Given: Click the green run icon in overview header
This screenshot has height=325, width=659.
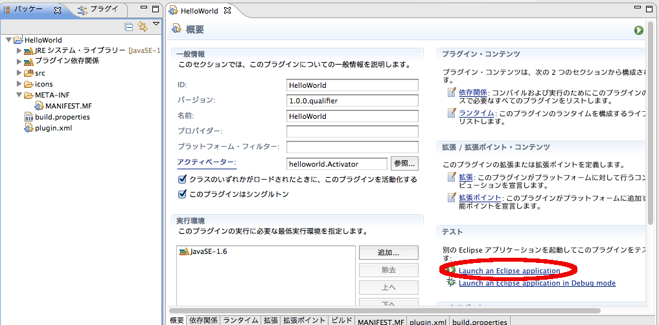Looking at the screenshot, I should pos(639,30).
